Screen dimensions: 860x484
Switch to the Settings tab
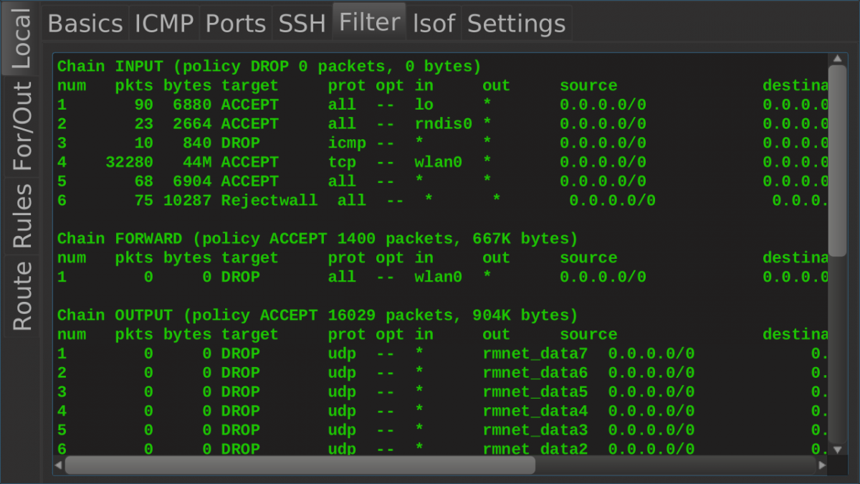(516, 23)
